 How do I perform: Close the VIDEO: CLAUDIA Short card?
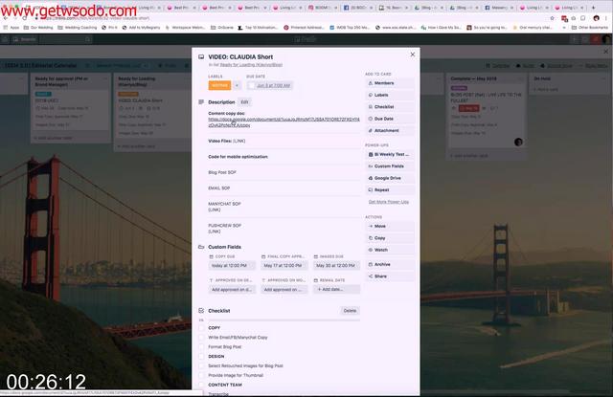coord(413,55)
